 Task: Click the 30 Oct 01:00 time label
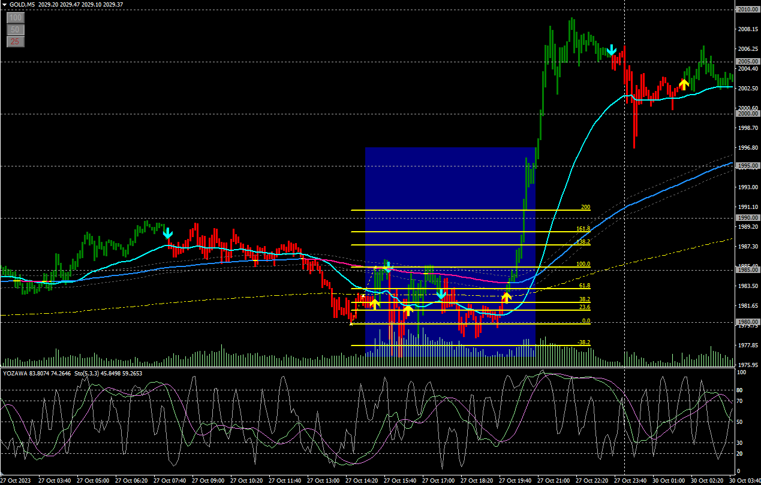pos(670,480)
